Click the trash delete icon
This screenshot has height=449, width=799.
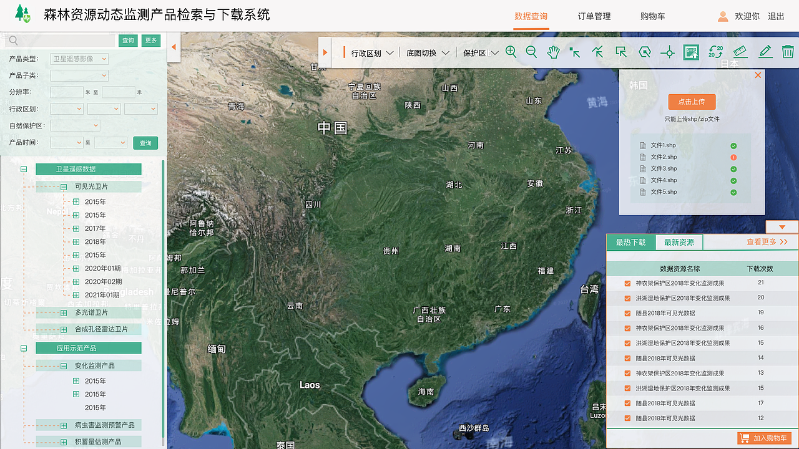coord(788,52)
